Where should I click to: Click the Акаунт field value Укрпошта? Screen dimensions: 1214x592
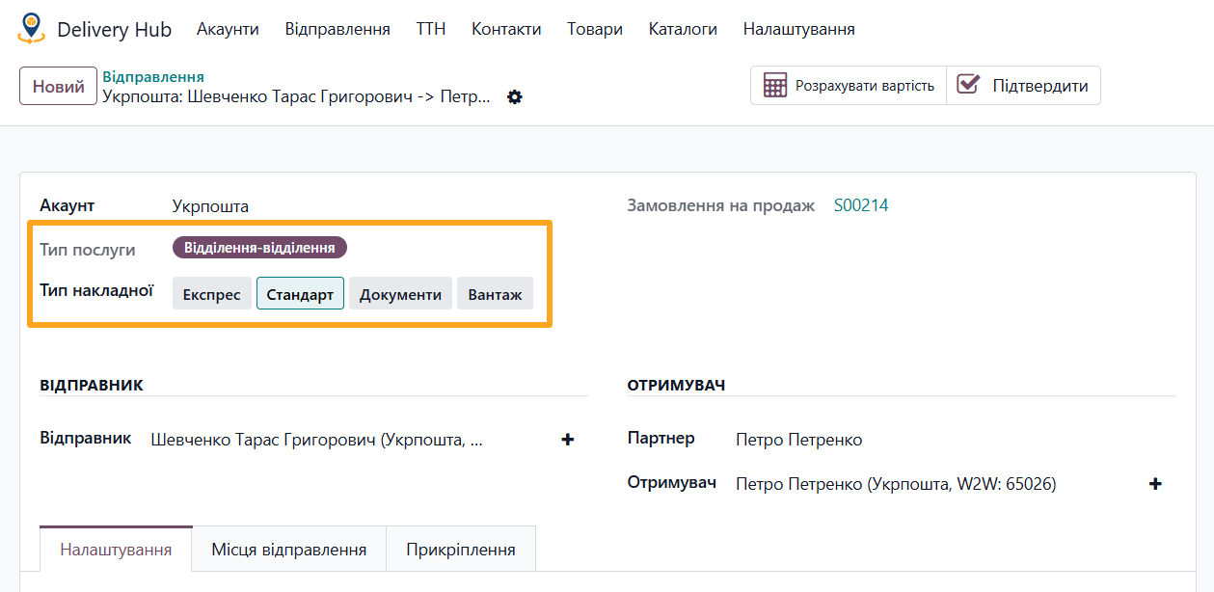[210, 206]
